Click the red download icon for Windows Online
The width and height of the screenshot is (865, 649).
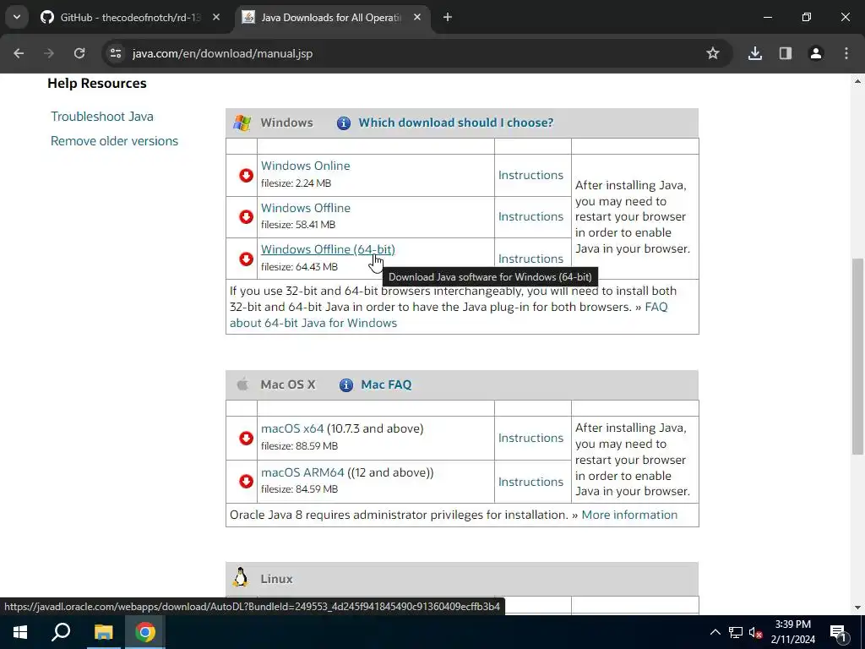(x=246, y=175)
